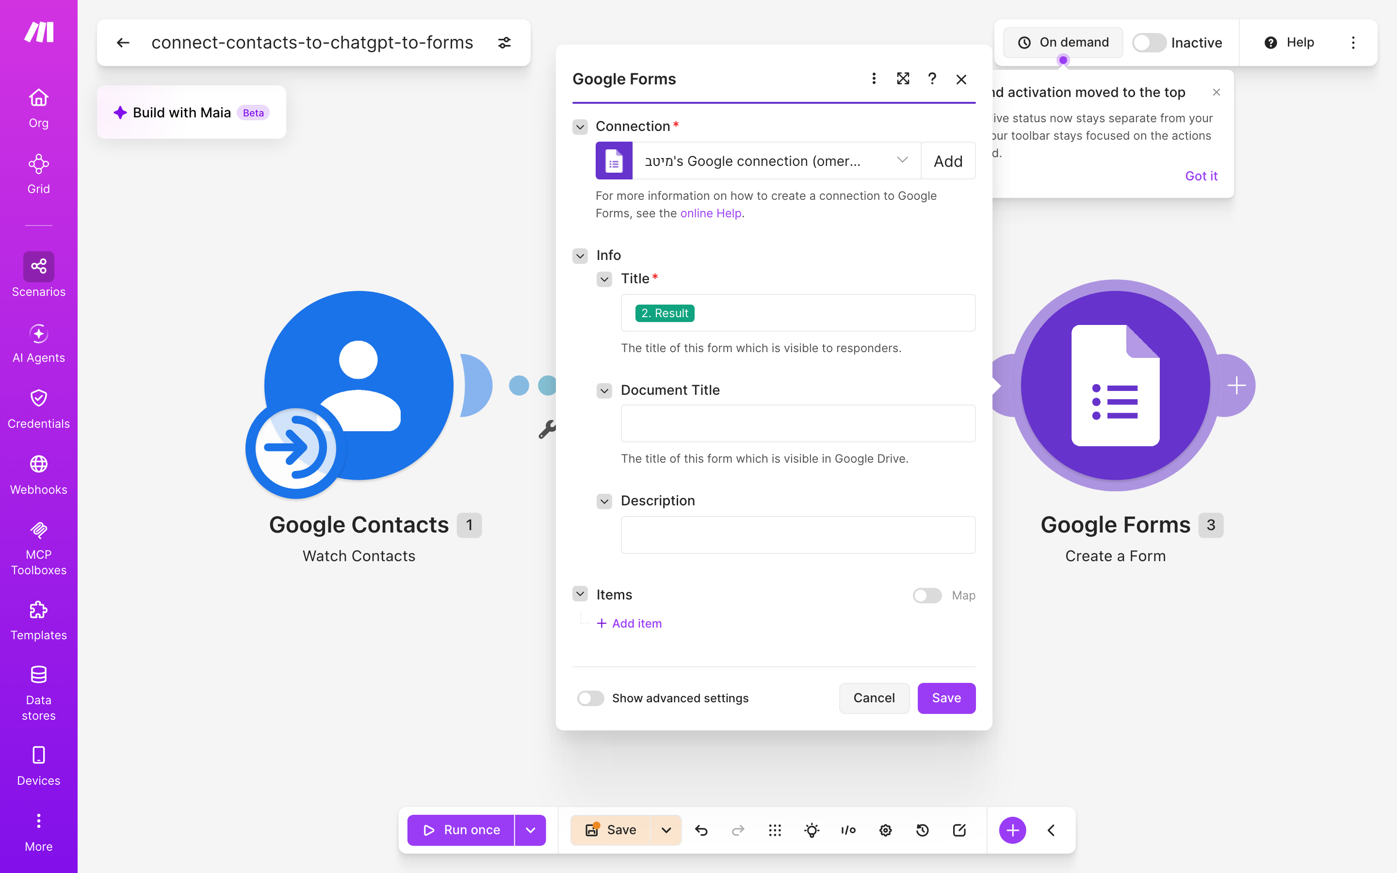Viewport: 1397px width, 873px height.
Task: Open the online Help link
Action: tap(711, 213)
